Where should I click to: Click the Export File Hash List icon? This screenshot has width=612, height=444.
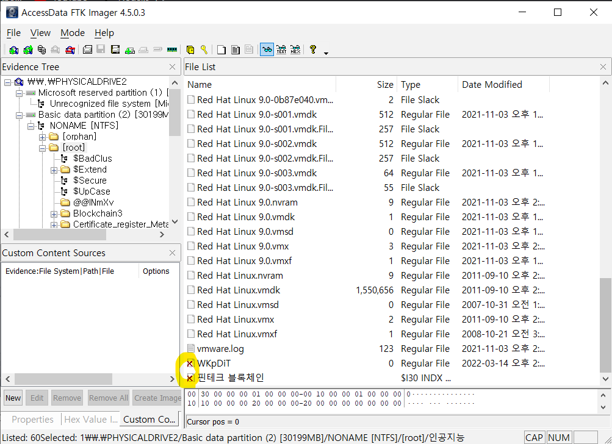click(x=236, y=49)
